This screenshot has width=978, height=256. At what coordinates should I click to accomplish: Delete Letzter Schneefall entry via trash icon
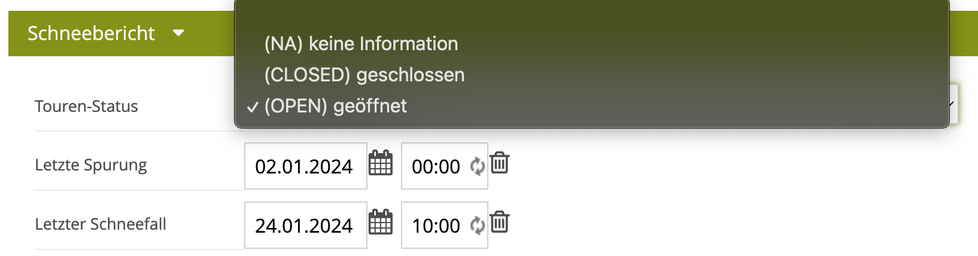coord(499,222)
